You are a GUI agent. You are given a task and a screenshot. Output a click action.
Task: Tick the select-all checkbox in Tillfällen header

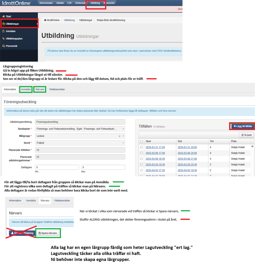pyautogui.click(x=141, y=141)
